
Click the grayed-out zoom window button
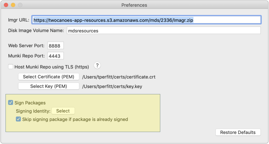tap(20, 5)
